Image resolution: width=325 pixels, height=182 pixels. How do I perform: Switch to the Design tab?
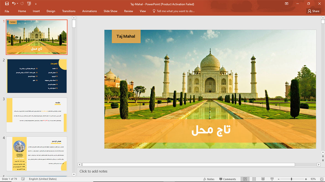click(x=51, y=11)
